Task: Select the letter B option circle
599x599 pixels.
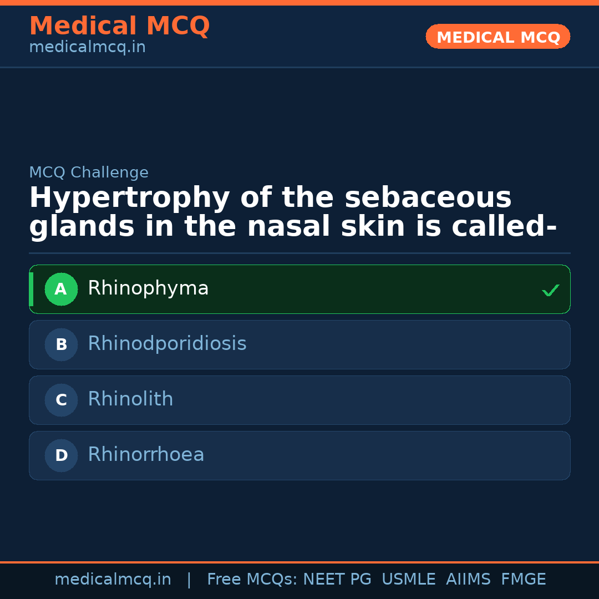Action: tap(61, 344)
